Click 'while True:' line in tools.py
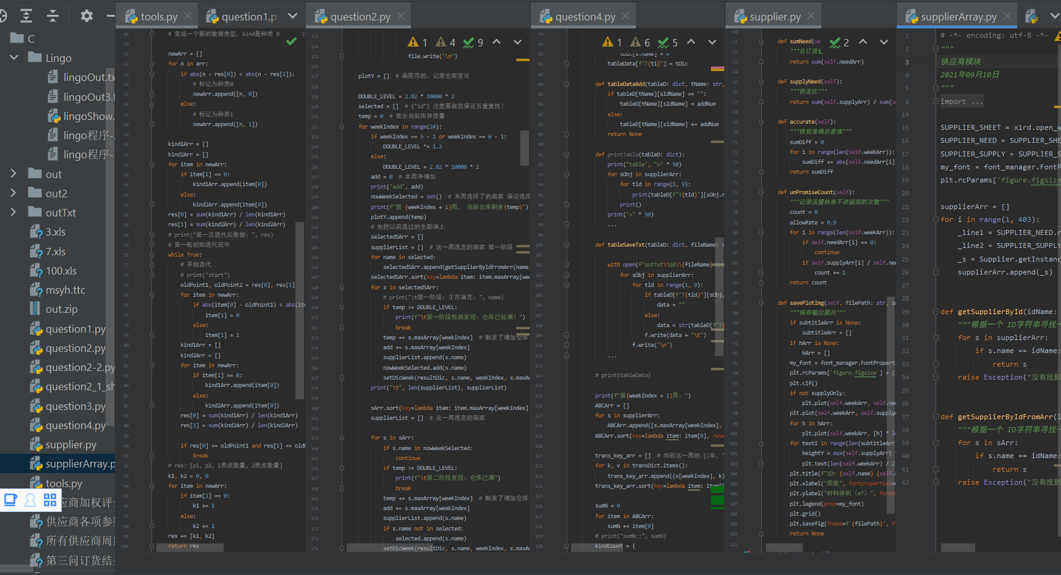Screen dimensions: 1061x575 coord(184,255)
